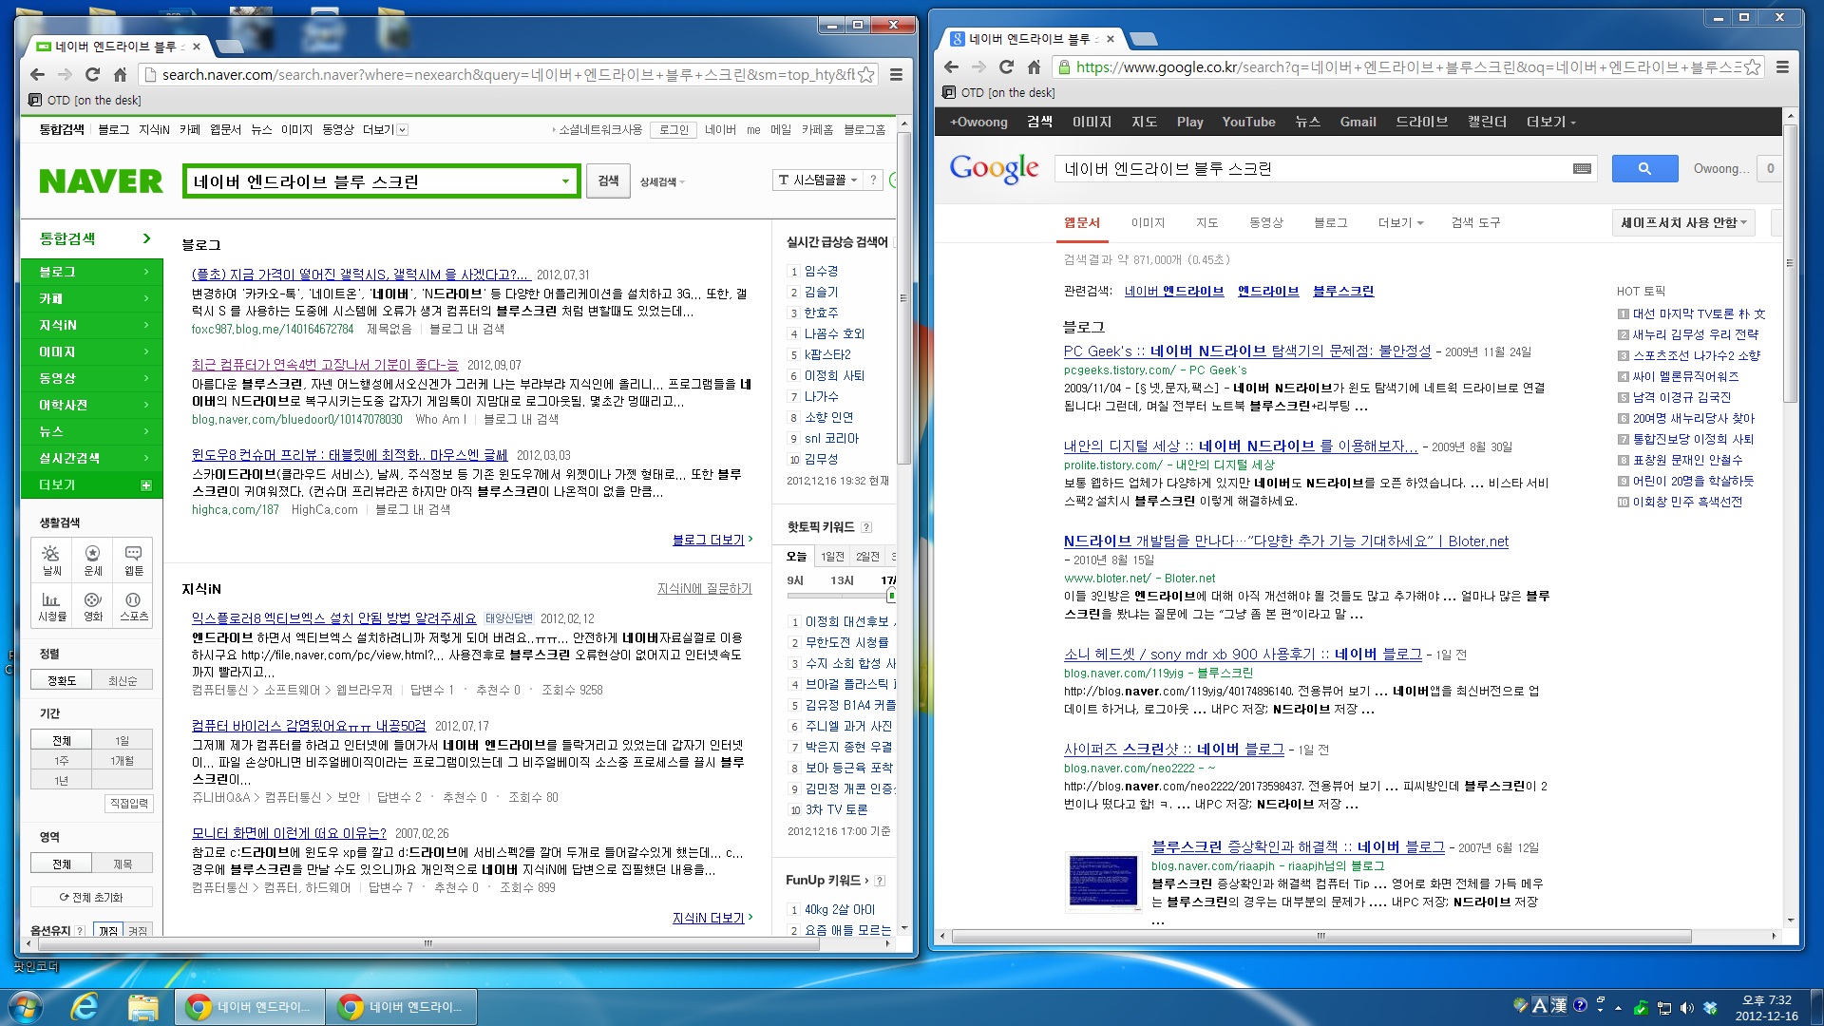Image resolution: width=1824 pixels, height=1026 pixels.
Task: Open the 스포츠 sports shortcut icon
Action: (x=133, y=606)
